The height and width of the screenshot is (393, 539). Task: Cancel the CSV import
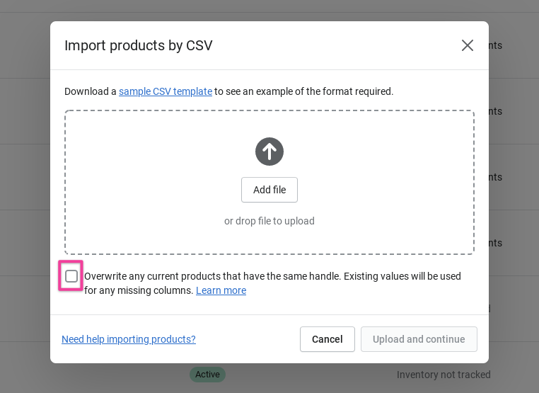[328, 339]
